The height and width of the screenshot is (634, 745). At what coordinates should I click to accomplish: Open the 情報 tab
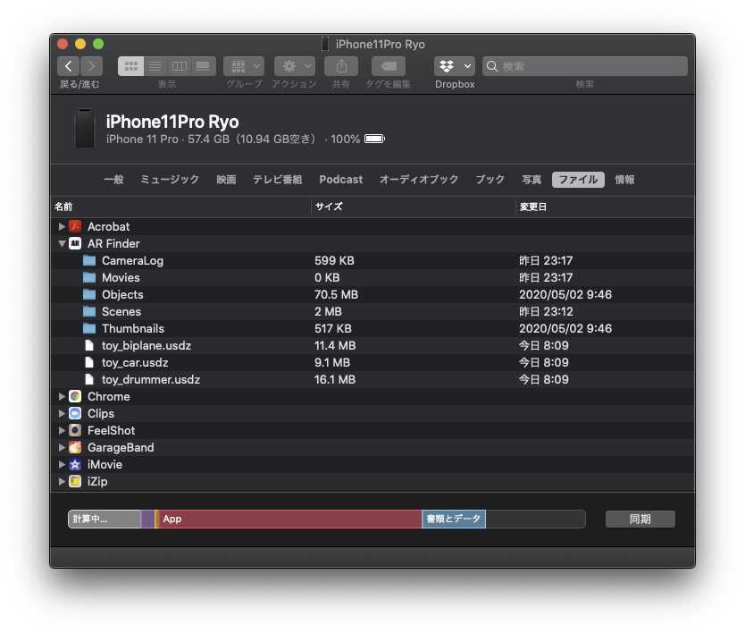pos(624,180)
